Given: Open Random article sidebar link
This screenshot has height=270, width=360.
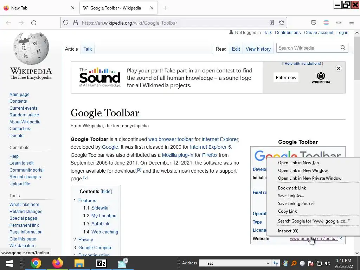Looking at the screenshot, I should click(x=24, y=115).
